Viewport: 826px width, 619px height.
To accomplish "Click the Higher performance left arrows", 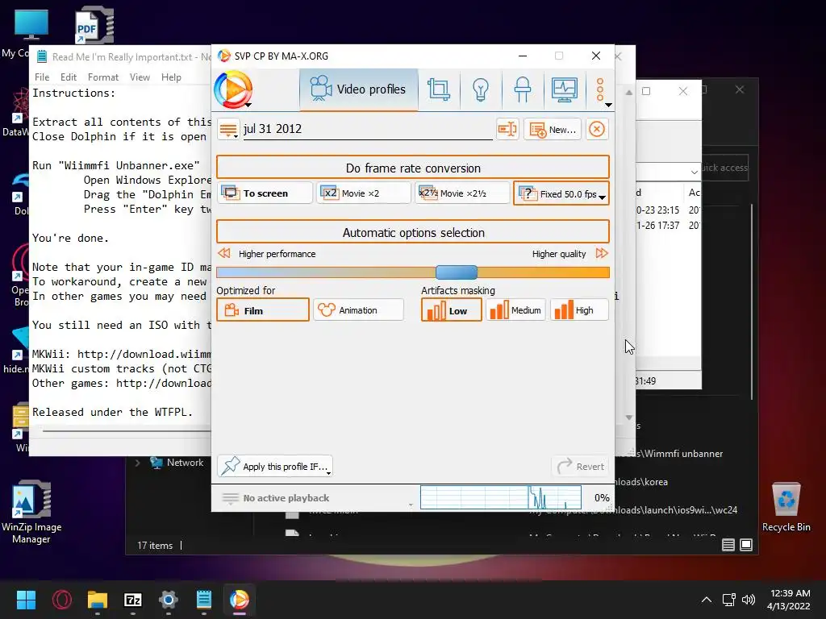I will coord(224,253).
